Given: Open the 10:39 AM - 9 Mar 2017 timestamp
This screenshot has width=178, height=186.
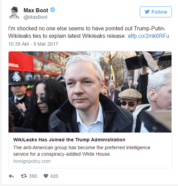Looking at the screenshot, I should tap(33, 44).
